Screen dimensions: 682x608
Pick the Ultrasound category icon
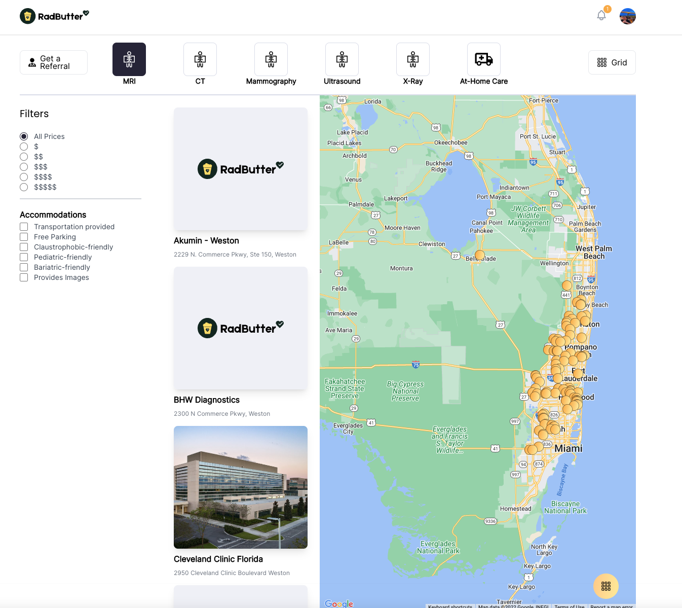pos(342,59)
